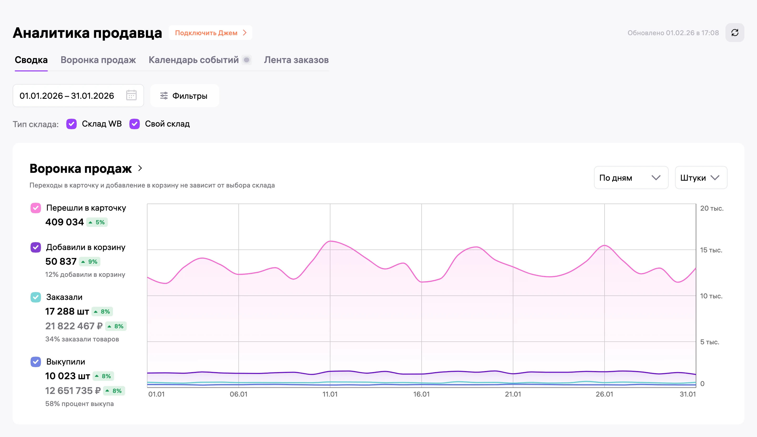Screen dimensions: 757x437
Task: Open the Лента заказов tab
Action: [296, 60]
